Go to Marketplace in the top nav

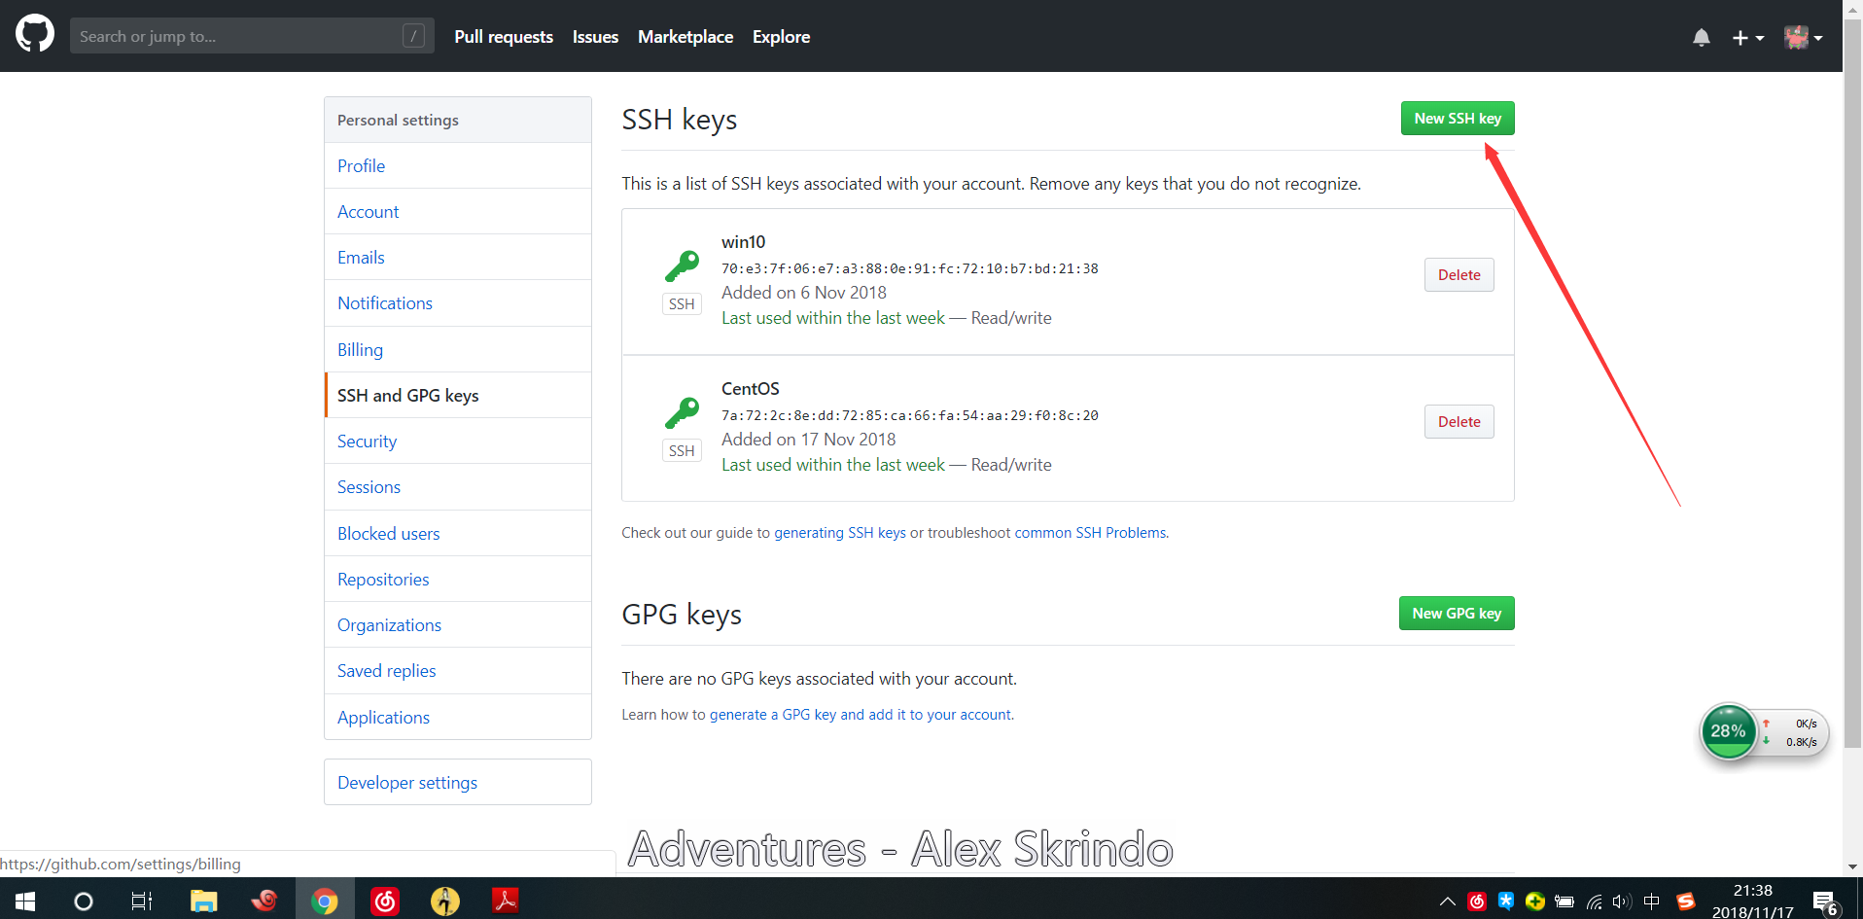[x=685, y=37]
